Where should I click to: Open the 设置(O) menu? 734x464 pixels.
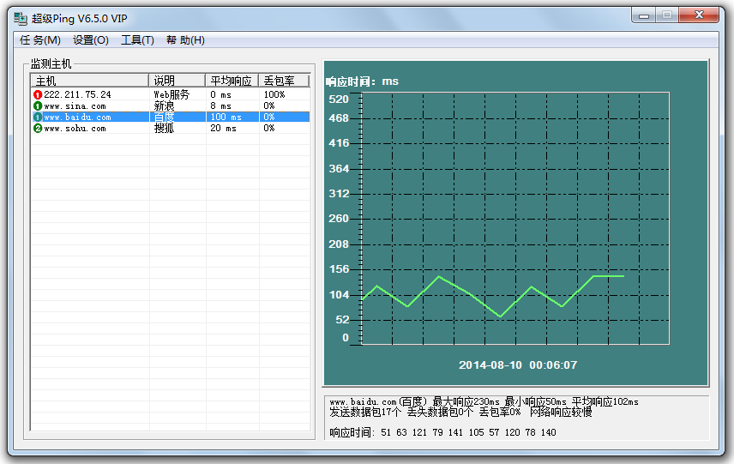(x=91, y=40)
